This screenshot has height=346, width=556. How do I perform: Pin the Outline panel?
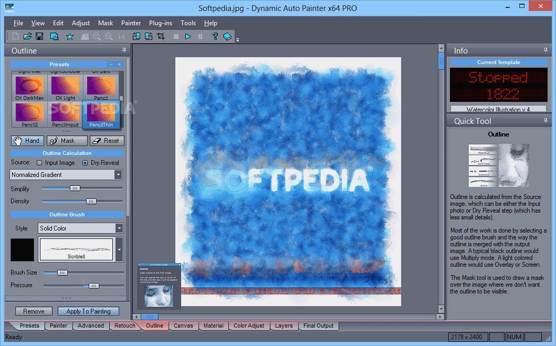click(124, 50)
